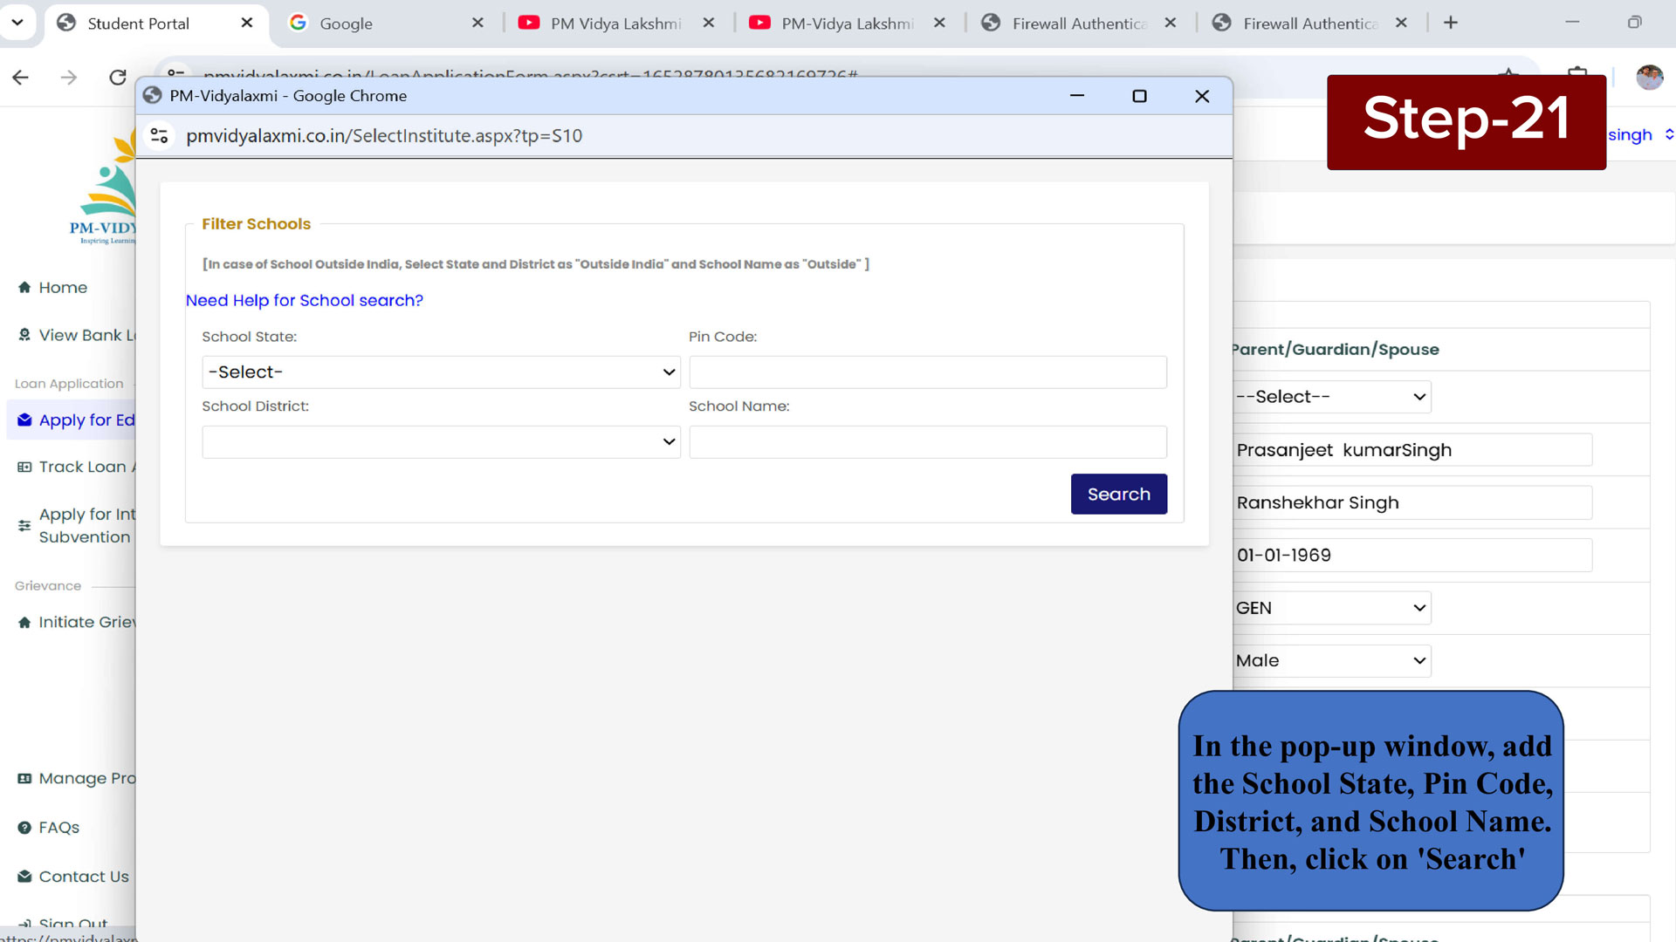Reload the main browser page
Image resolution: width=1676 pixels, height=942 pixels.
pos(118,78)
